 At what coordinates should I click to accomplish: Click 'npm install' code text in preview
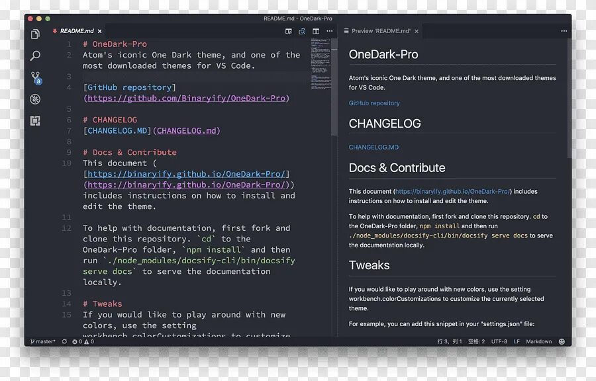440,226
